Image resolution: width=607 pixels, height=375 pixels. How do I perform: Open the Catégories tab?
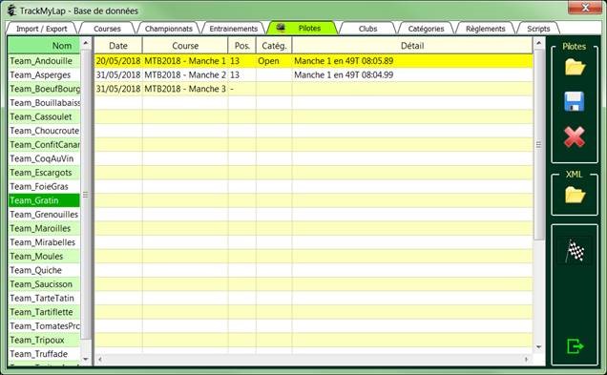point(426,29)
